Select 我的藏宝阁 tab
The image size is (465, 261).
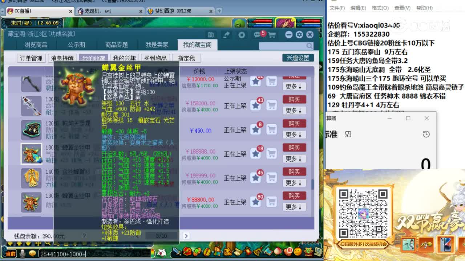197,45
